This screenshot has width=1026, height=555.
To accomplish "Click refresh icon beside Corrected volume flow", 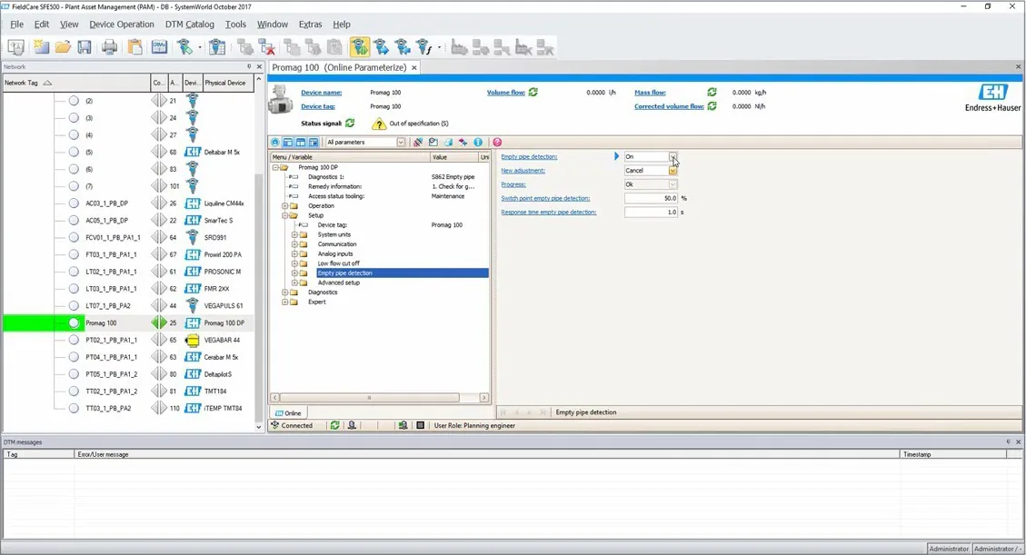I will tap(712, 106).
